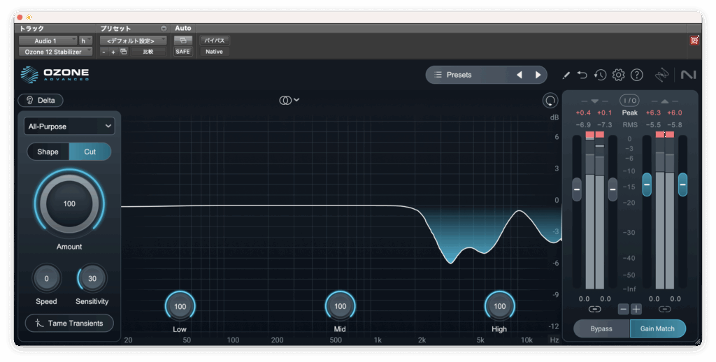
Task: Open the Ozone 12 Stabilizer plugin dropdown
Action: 55,52
